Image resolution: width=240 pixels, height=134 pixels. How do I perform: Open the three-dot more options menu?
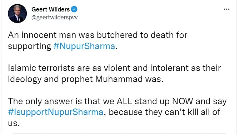click(x=226, y=9)
